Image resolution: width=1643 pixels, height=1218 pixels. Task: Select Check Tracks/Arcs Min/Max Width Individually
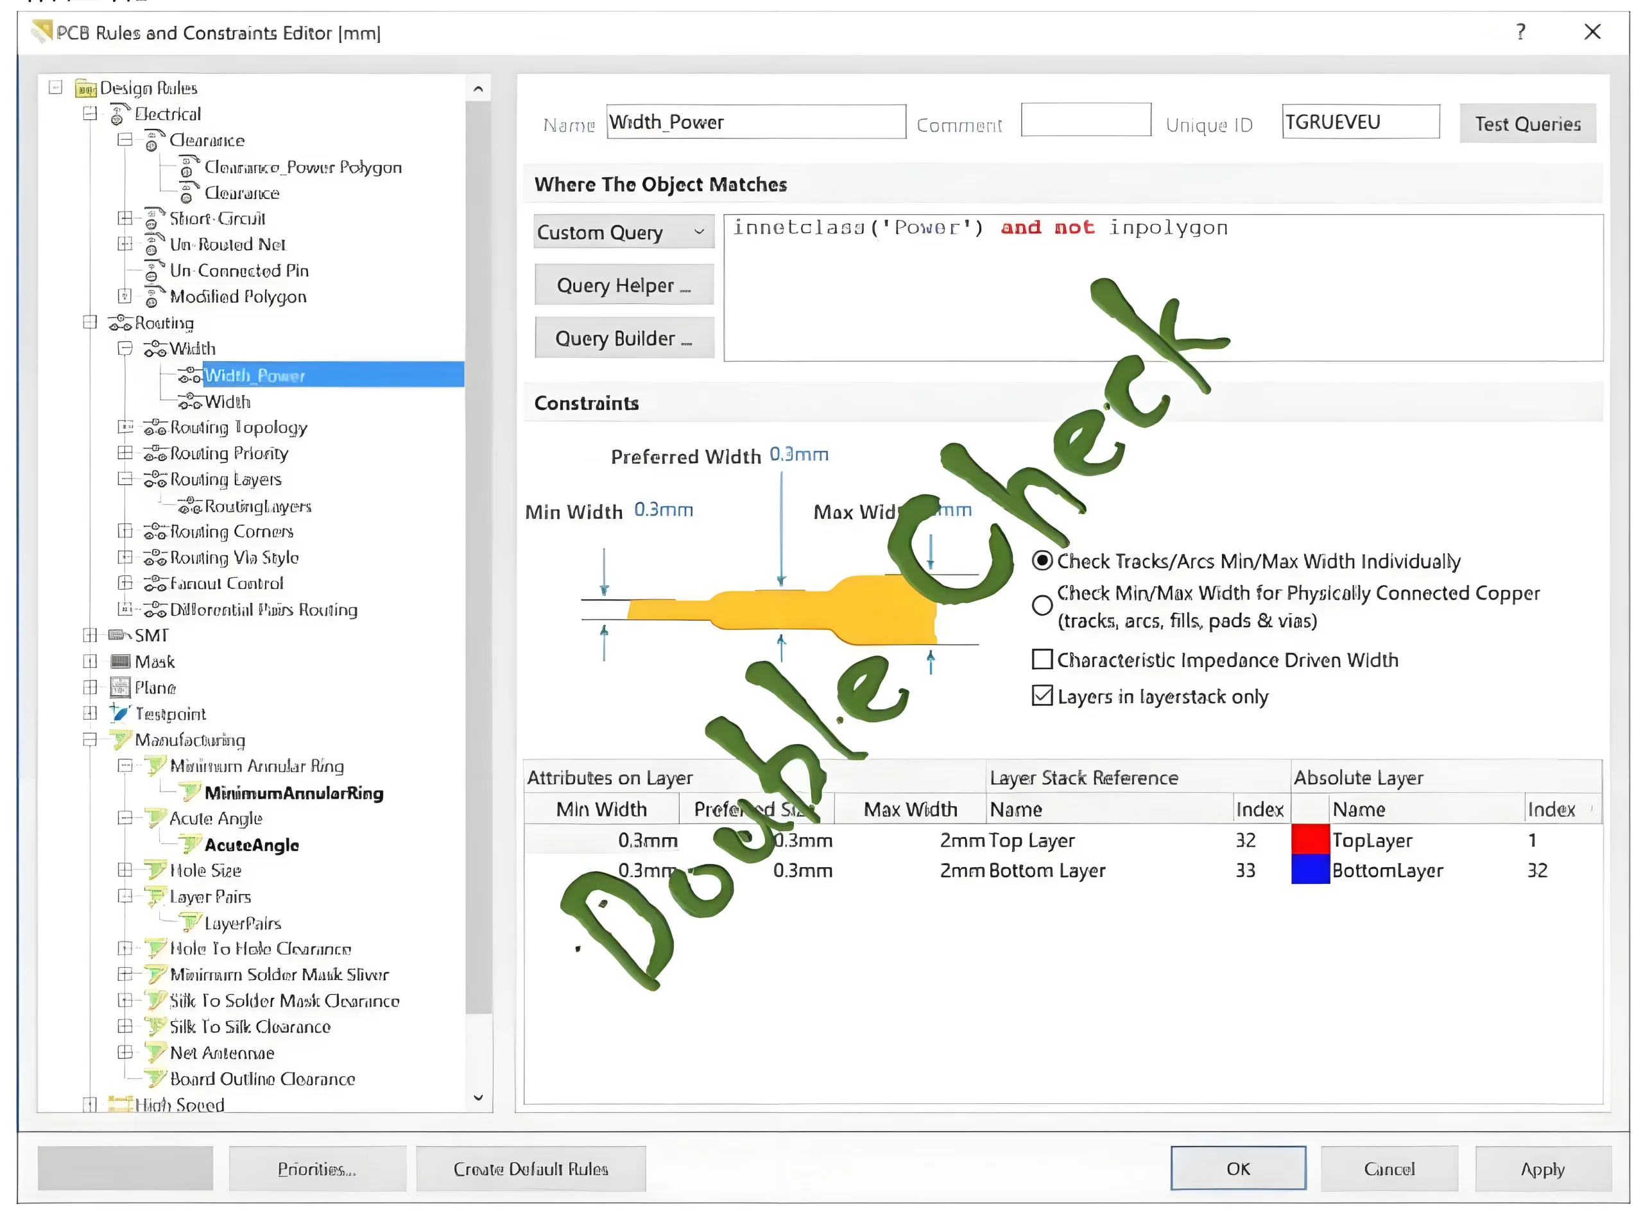pos(1041,561)
